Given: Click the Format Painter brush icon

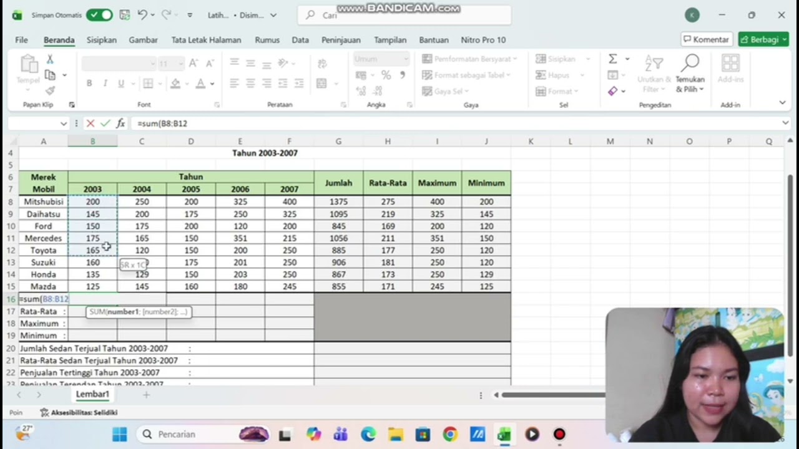Looking at the screenshot, I should click(x=50, y=90).
